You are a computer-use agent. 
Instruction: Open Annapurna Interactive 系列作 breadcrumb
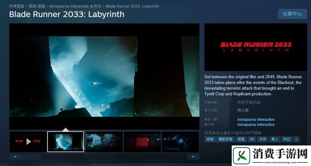pos(75,6)
